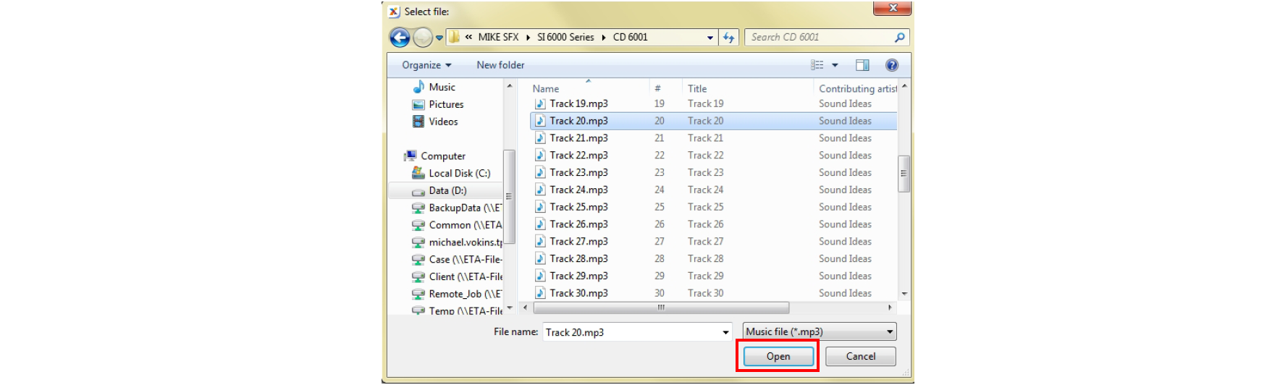Open the Help question mark icon
The height and width of the screenshot is (385, 1280).
[x=892, y=65]
